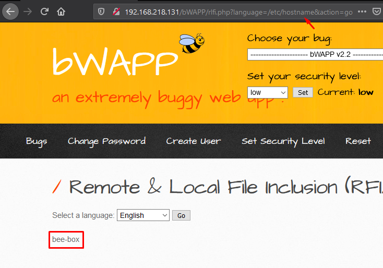Expand the security level dropdown showing low
This screenshot has height=268, width=383.
click(x=268, y=92)
